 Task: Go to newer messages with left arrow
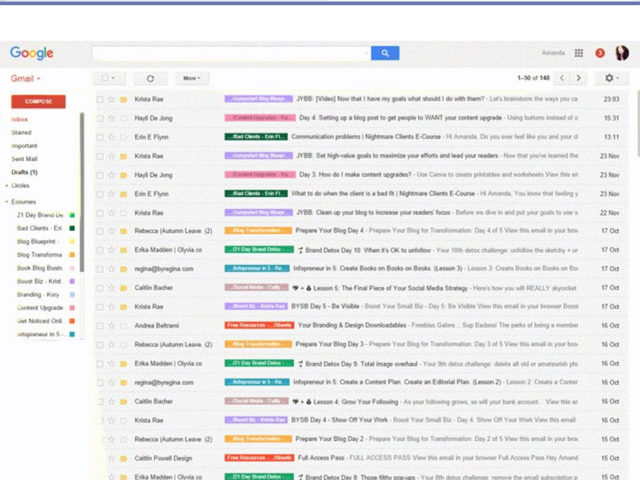pyautogui.click(x=562, y=78)
